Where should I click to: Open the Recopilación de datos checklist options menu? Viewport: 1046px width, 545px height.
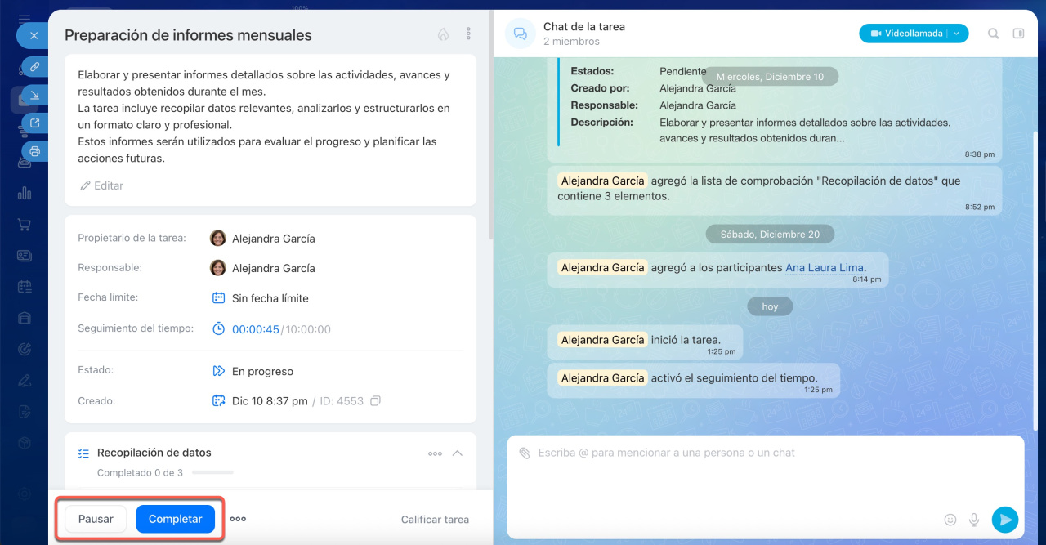[x=435, y=453]
